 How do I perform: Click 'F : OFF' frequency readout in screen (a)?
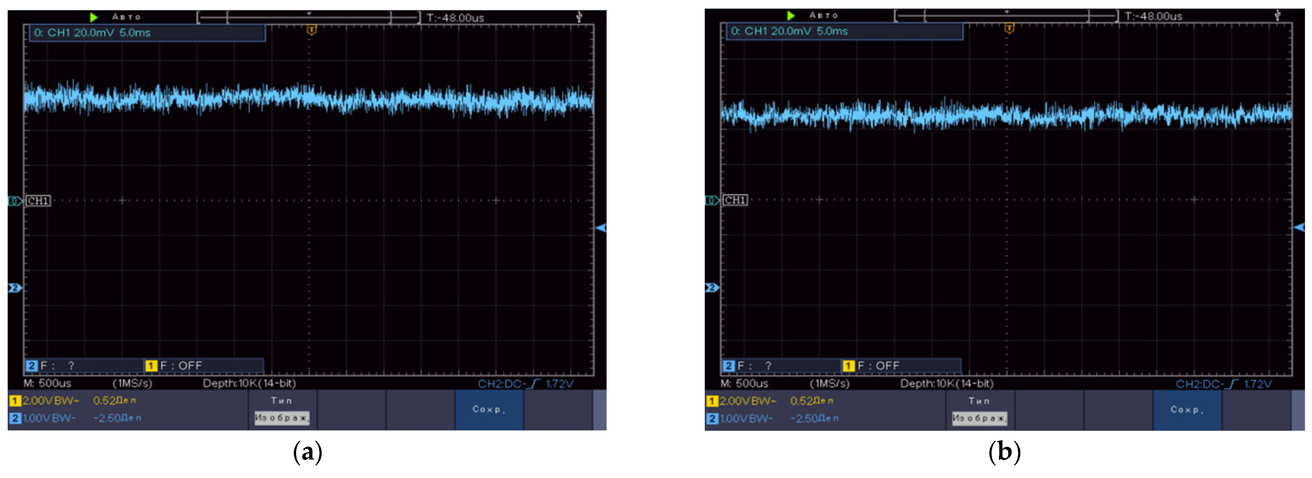[x=181, y=366]
